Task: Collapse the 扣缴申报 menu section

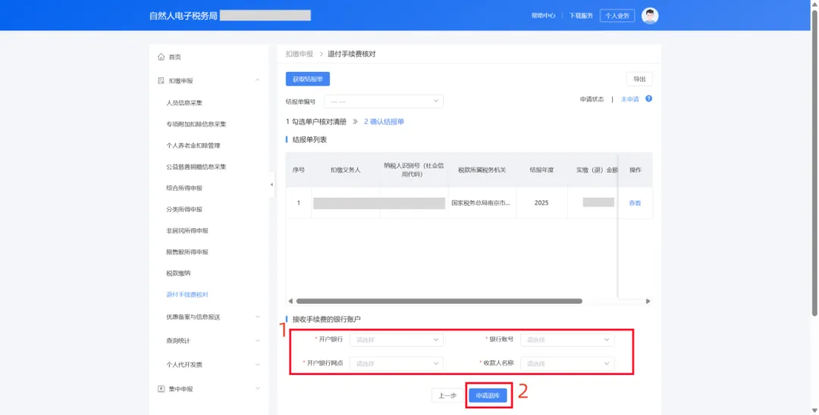Action: click(258, 80)
